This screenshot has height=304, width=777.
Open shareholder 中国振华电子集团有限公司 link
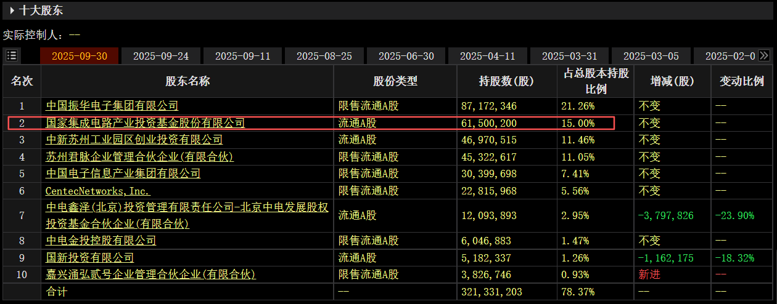point(112,106)
